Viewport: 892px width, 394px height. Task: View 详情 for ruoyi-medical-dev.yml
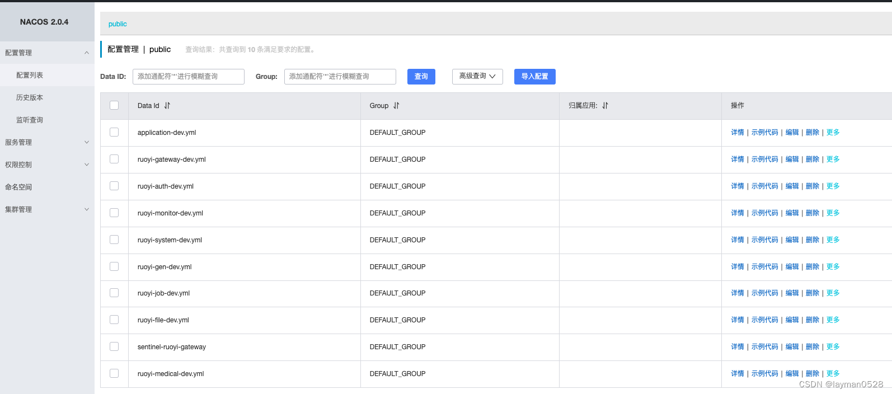point(738,374)
